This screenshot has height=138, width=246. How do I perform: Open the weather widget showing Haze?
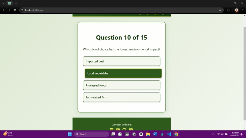(8, 134)
